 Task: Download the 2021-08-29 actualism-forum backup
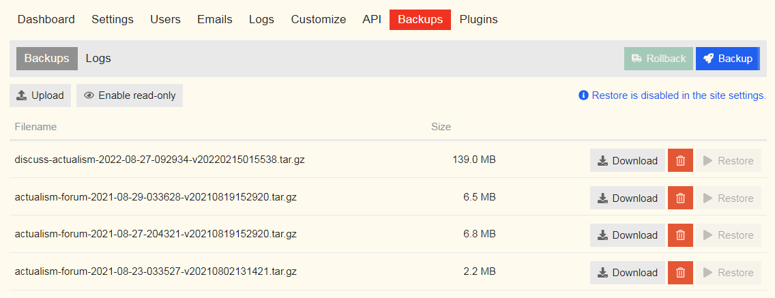(x=627, y=198)
